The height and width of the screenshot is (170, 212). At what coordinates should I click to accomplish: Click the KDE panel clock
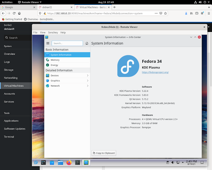[191, 162]
